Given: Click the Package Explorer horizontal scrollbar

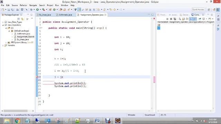Looking at the screenshot, I should 16,111.
